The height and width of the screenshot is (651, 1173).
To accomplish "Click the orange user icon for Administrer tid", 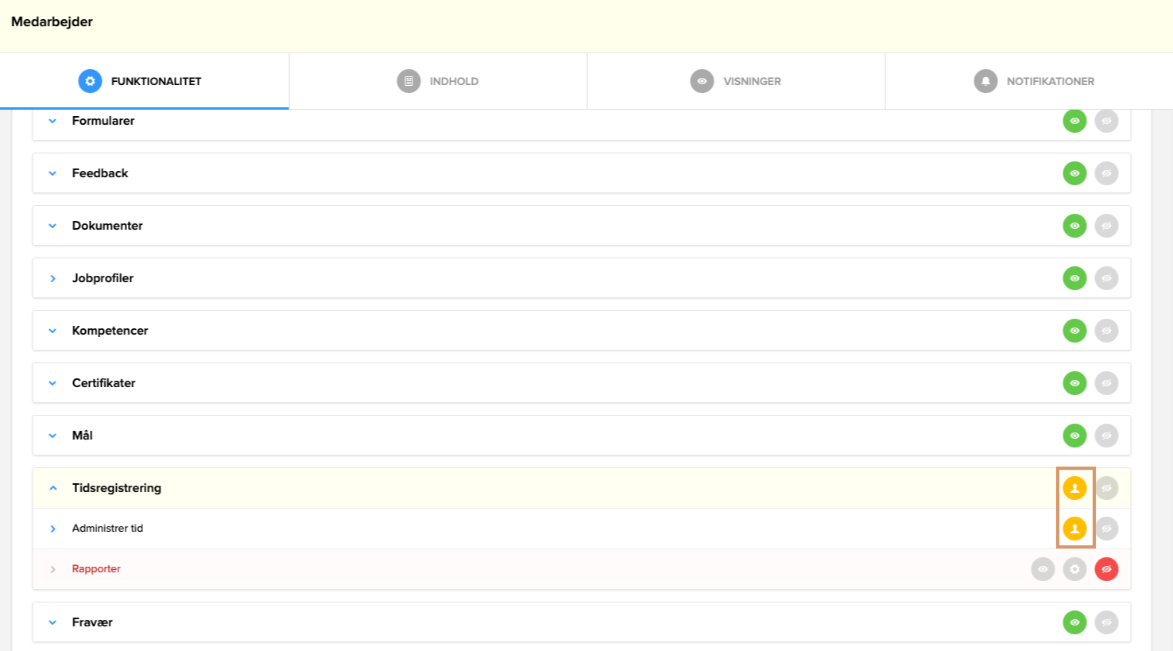I will point(1074,529).
